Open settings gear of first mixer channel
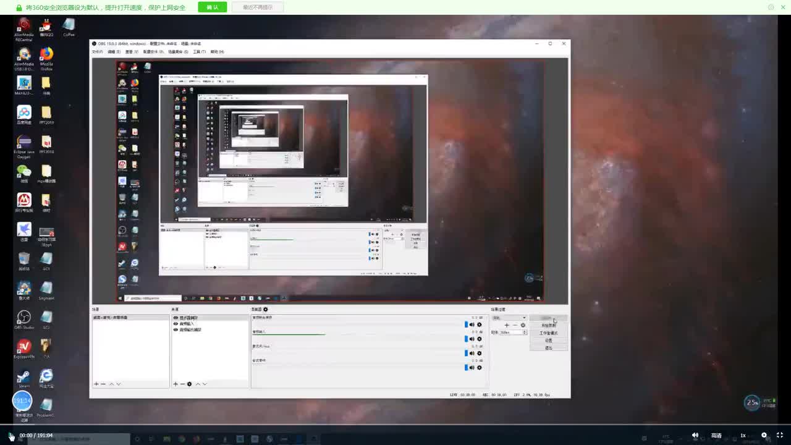 point(479,324)
